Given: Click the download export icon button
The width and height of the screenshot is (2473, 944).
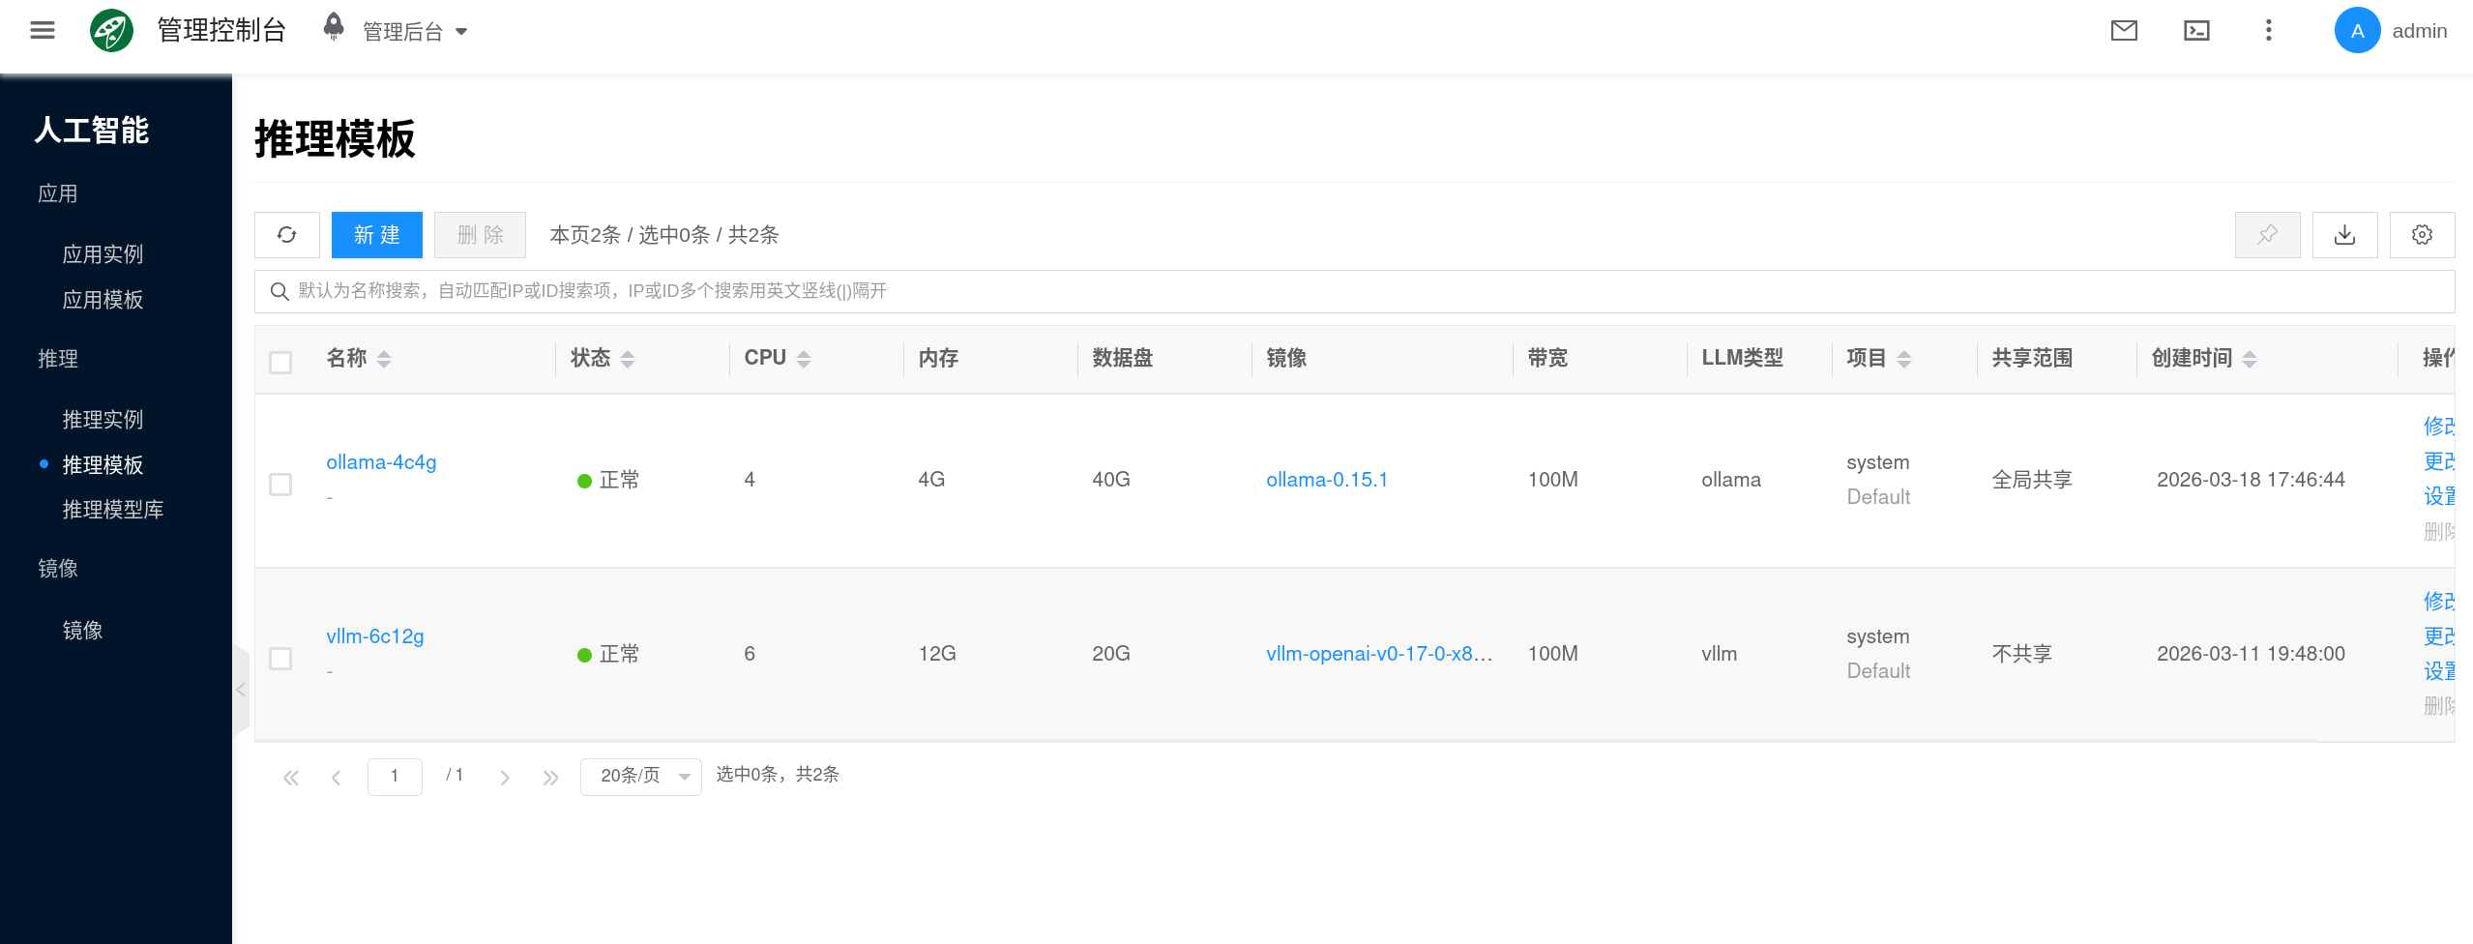Looking at the screenshot, I should pos(2344,235).
